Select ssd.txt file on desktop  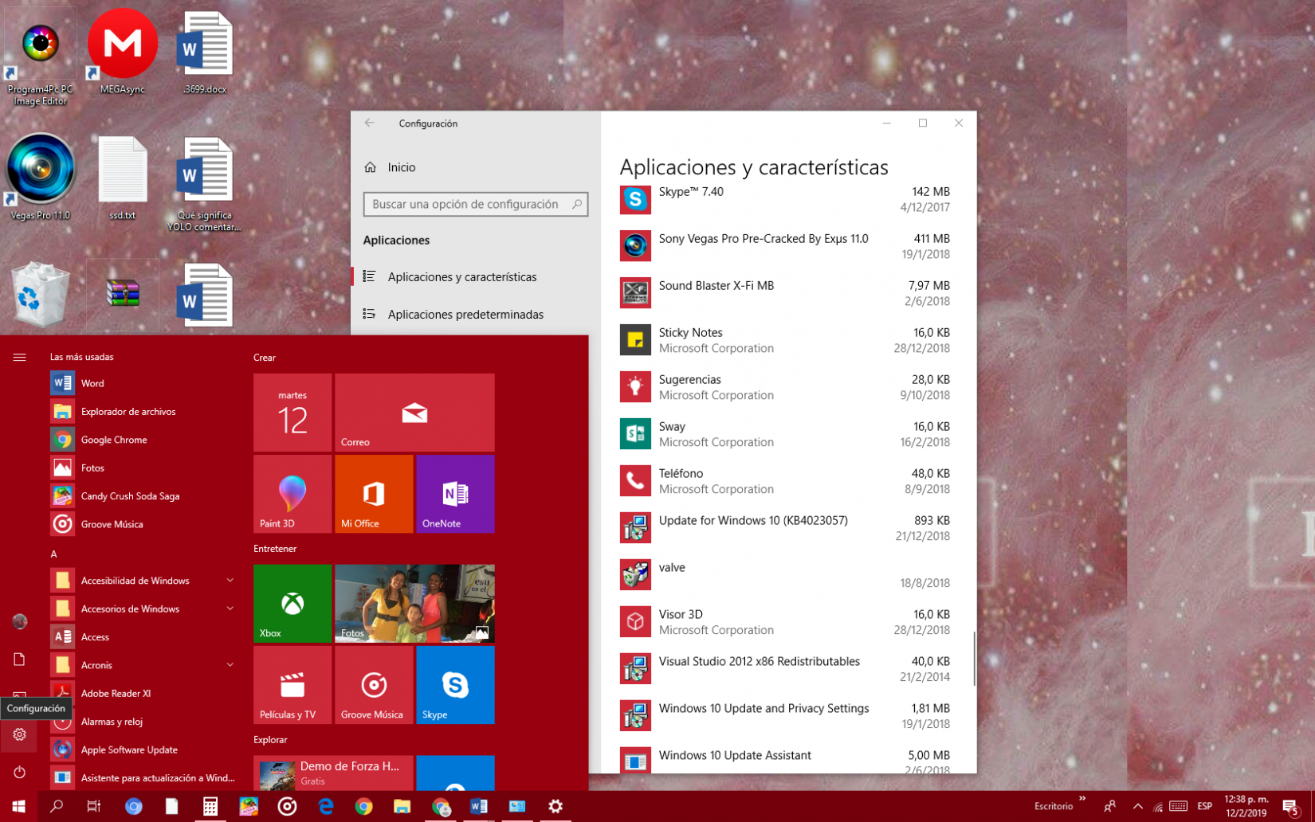click(122, 178)
